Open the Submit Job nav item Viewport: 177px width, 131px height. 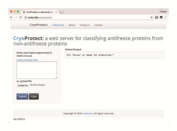(x=58, y=25)
